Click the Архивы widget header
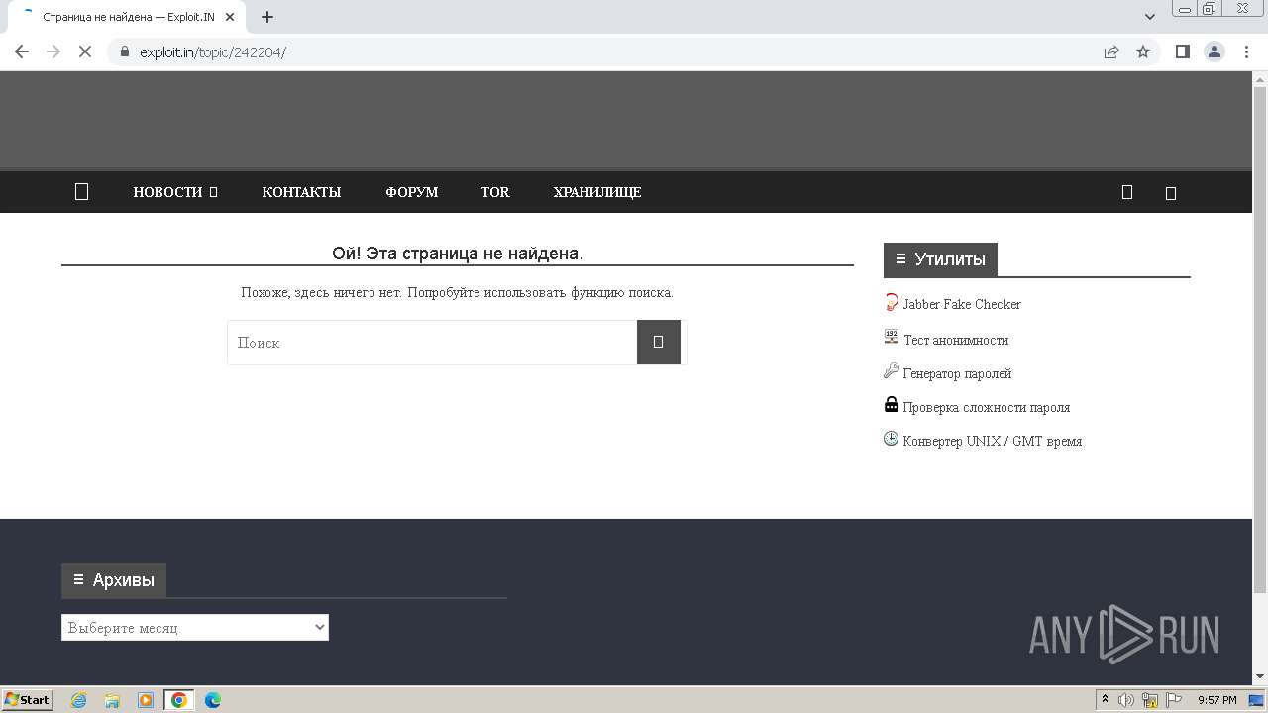Viewport: 1268px width, 713px height. [114, 580]
